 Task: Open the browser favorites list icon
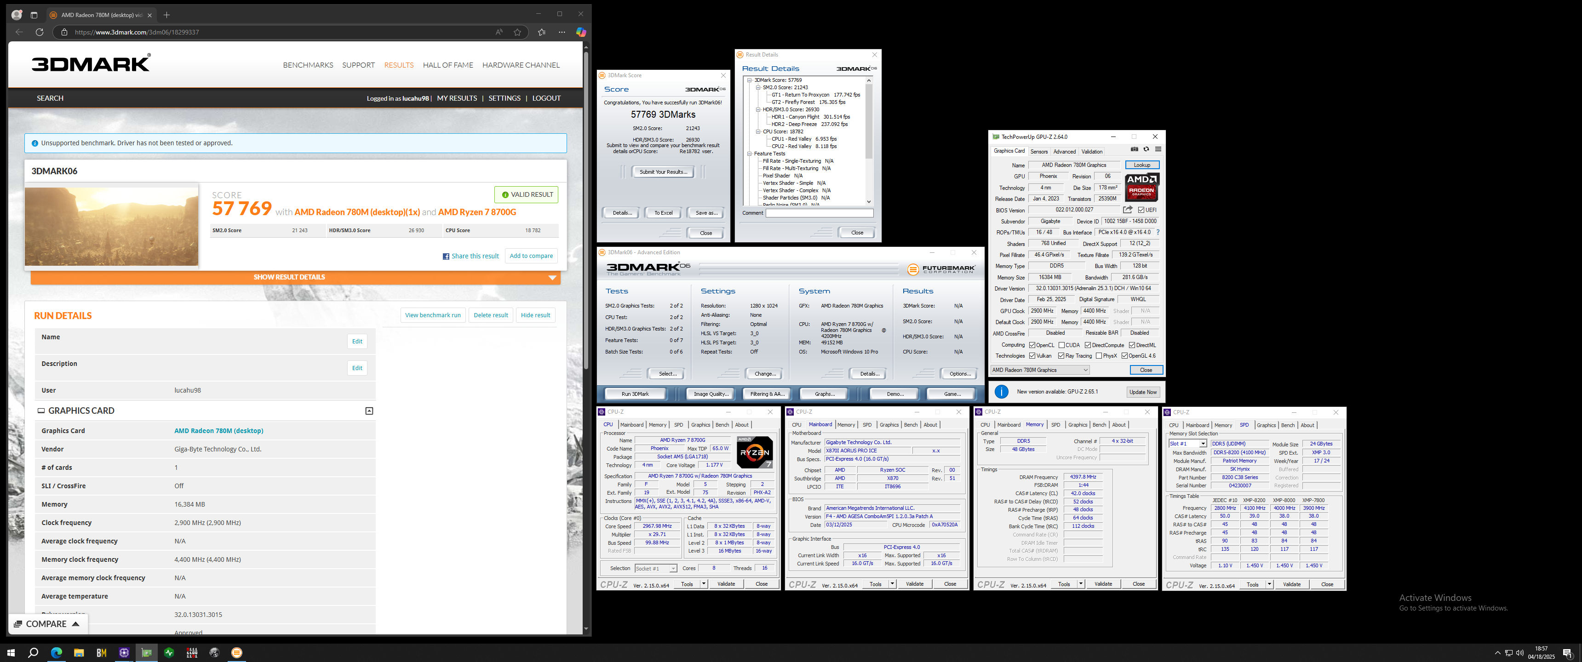click(541, 33)
